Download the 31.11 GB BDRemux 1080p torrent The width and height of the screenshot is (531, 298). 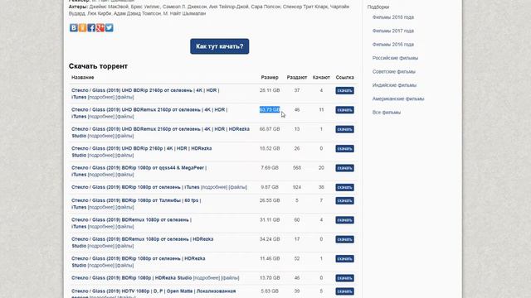click(345, 220)
